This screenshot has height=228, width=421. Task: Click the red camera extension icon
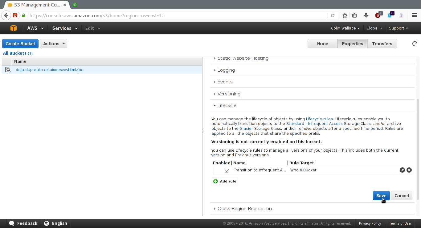[x=15, y=15]
